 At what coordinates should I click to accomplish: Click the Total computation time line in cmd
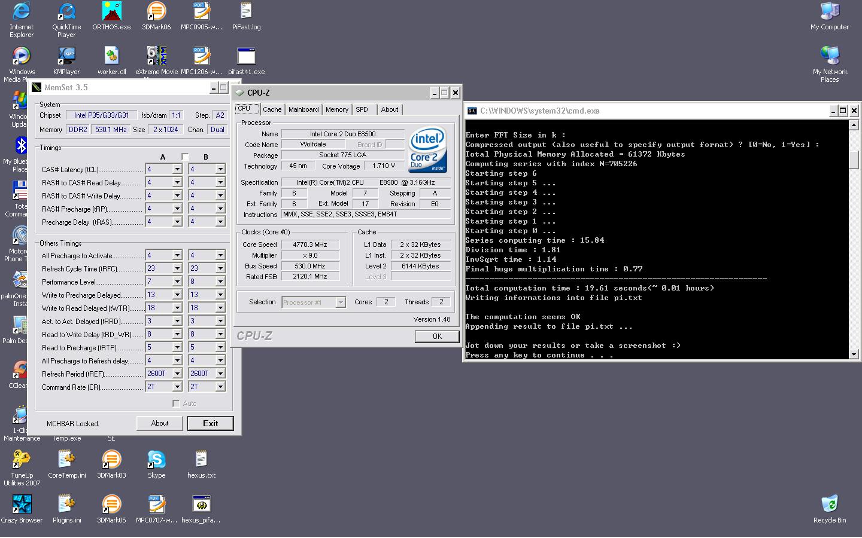click(590, 288)
